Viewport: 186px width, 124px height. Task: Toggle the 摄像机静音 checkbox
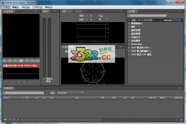coord(44,80)
